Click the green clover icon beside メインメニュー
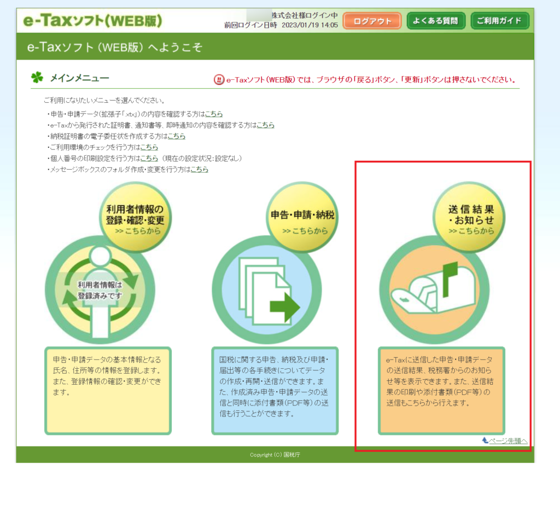This screenshot has height=505, width=560. point(37,78)
